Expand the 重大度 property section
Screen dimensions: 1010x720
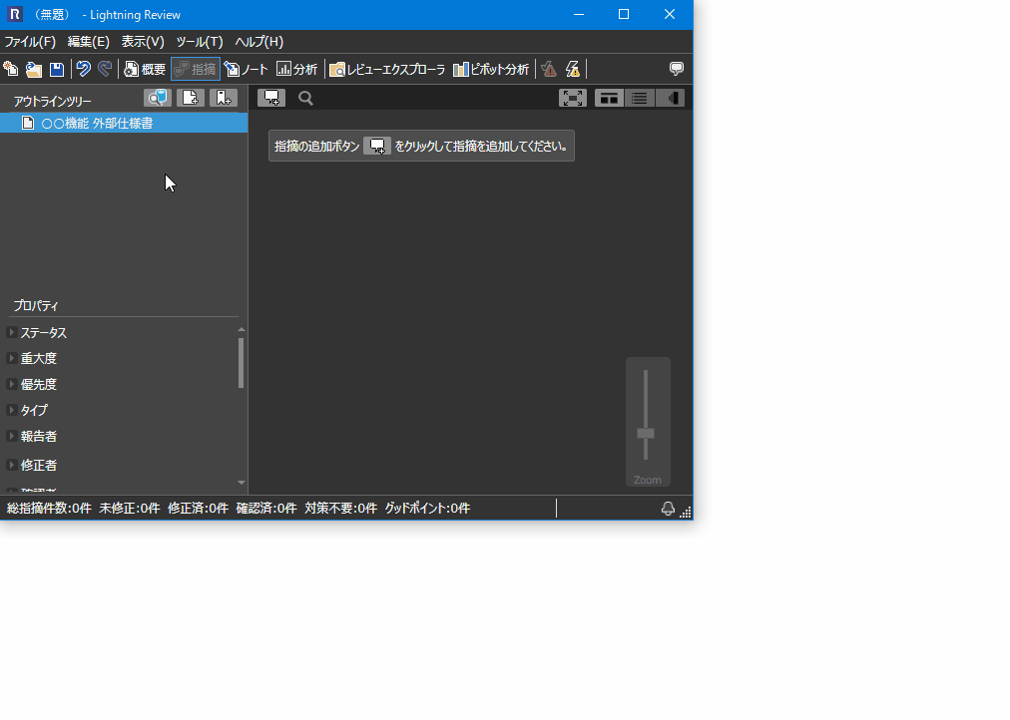pyautogui.click(x=11, y=358)
